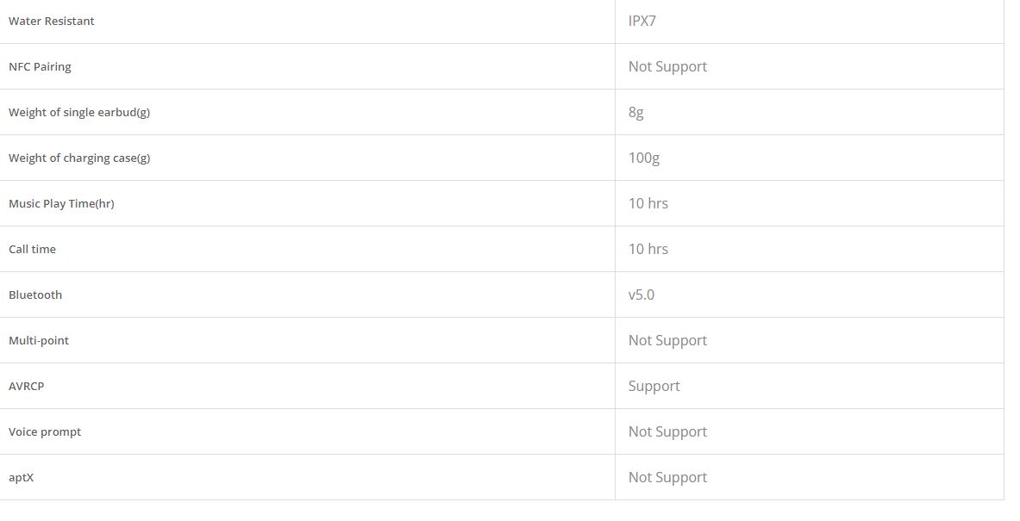Image resolution: width=1020 pixels, height=521 pixels.
Task: Click the Multi-point label
Action: click(39, 340)
